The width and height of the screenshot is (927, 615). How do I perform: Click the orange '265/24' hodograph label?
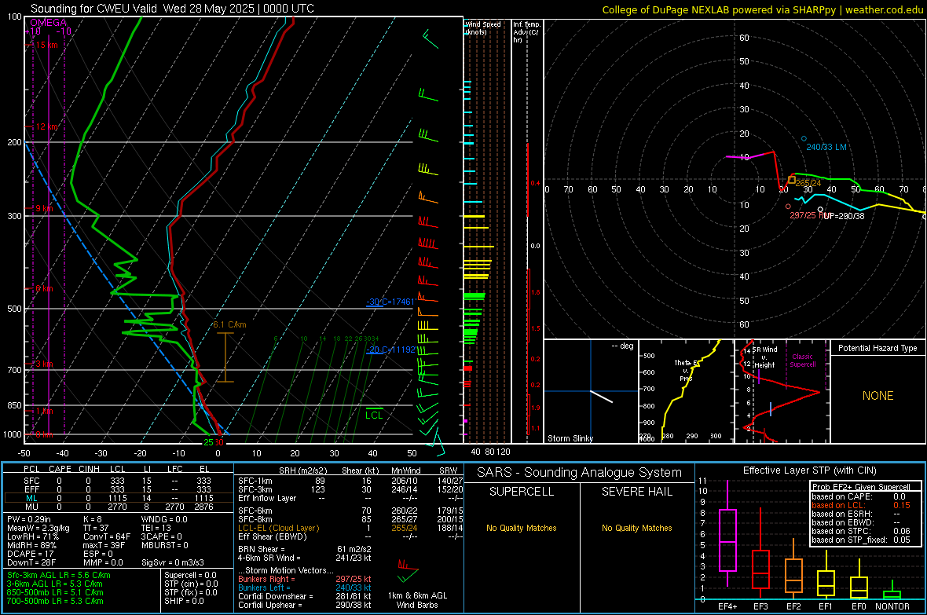pyautogui.click(x=808, y=183)
